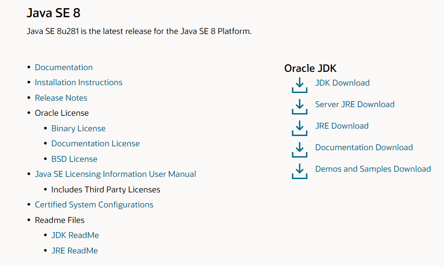Click the download icon beside Documentation Download
The height and width of the screenshot is (266, 444).
300,150
